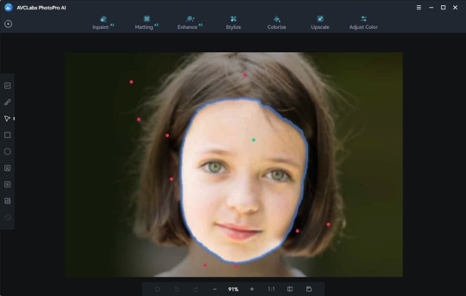Viewport: 466px width, 296px height.
Task: Select the Stylize tab
Action: 233,23
